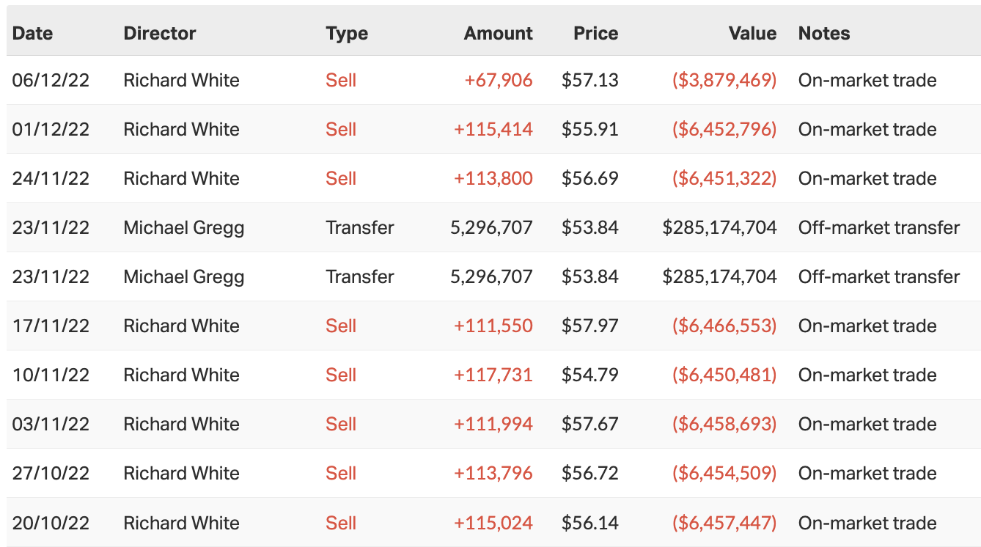The image size is (981, 547).
Task: Click the Sell label in the 03/11/22 row
Action: [341, 424]
